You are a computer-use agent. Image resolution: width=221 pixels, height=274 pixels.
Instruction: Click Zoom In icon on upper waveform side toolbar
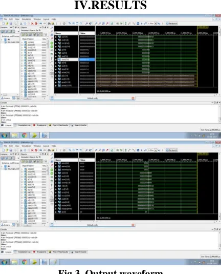[x=52, y=28]
